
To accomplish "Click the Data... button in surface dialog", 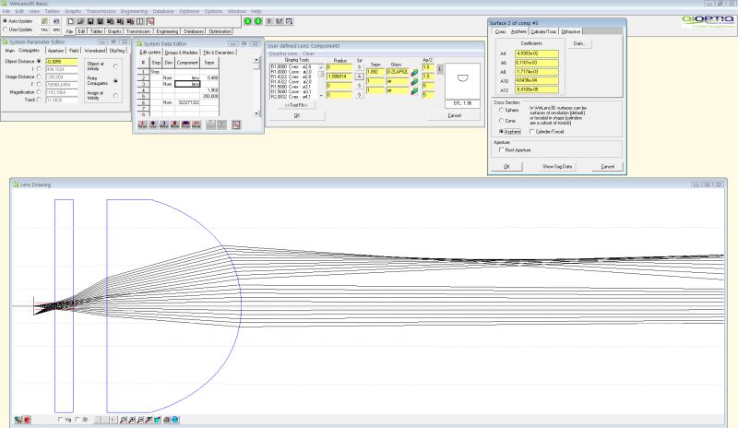I will coord(579,43).
